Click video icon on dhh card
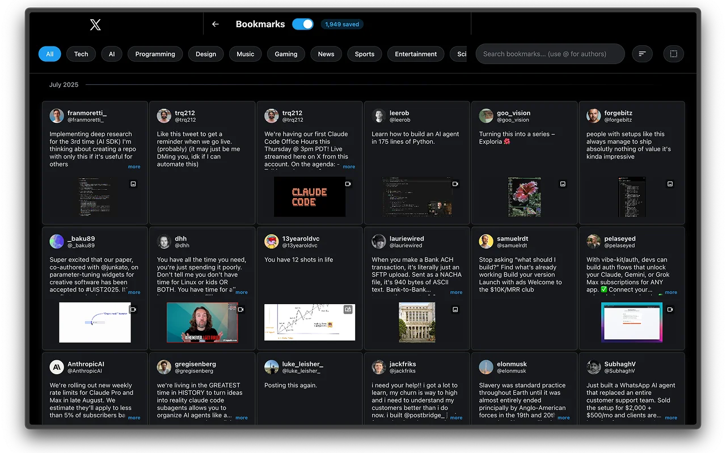The height and width of the screenshot is (453, 726). 240,310
